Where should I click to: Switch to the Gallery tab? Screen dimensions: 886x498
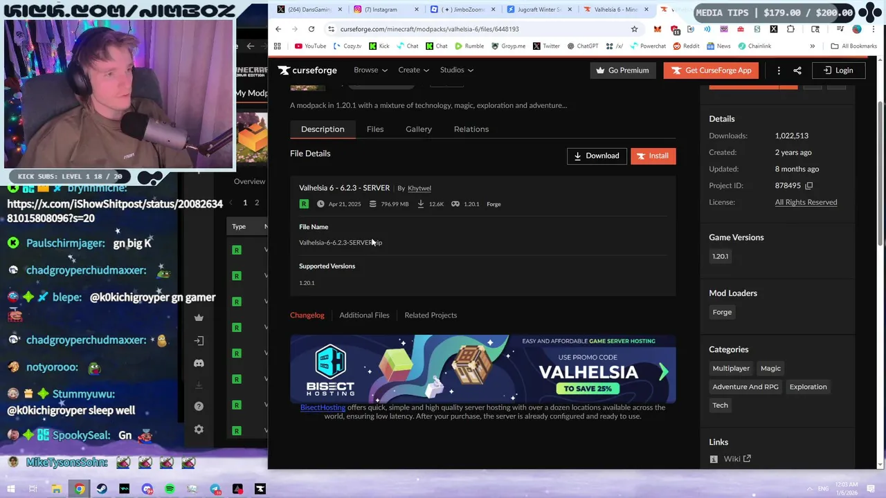coord(419,129)
